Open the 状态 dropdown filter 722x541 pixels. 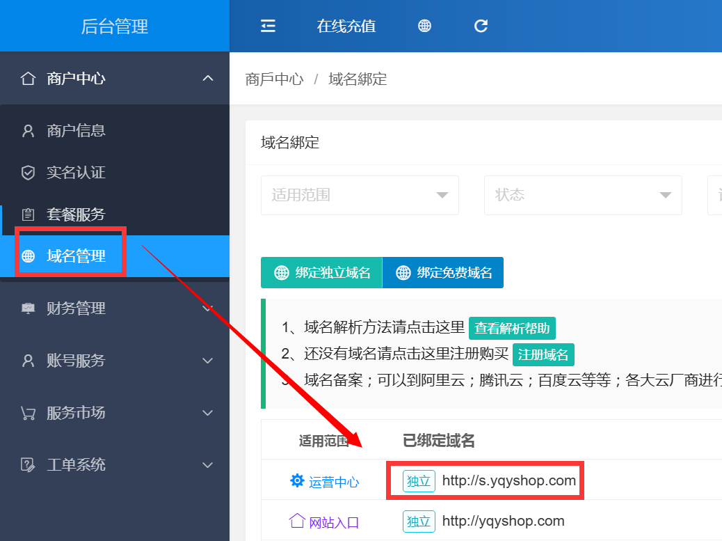[583, 195]
